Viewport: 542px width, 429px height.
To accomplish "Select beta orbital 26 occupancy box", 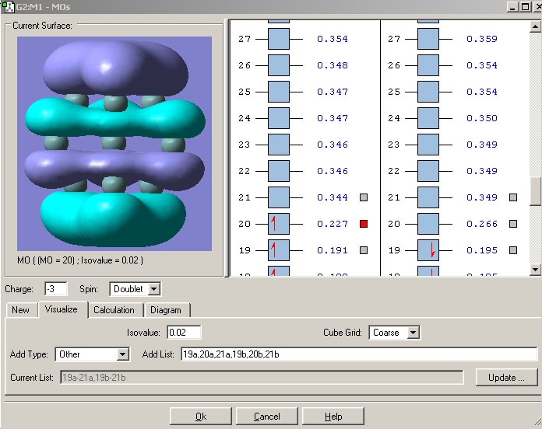I will 428,65.
